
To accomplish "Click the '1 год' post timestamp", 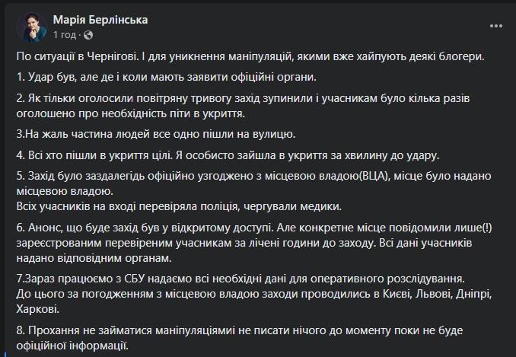I will coord(63,35).
